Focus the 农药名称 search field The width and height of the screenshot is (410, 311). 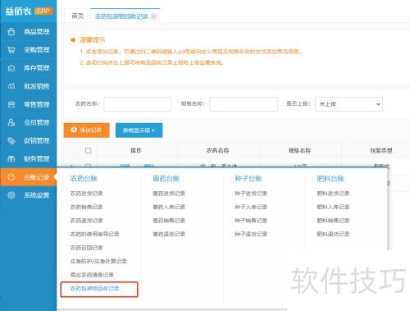138,104
